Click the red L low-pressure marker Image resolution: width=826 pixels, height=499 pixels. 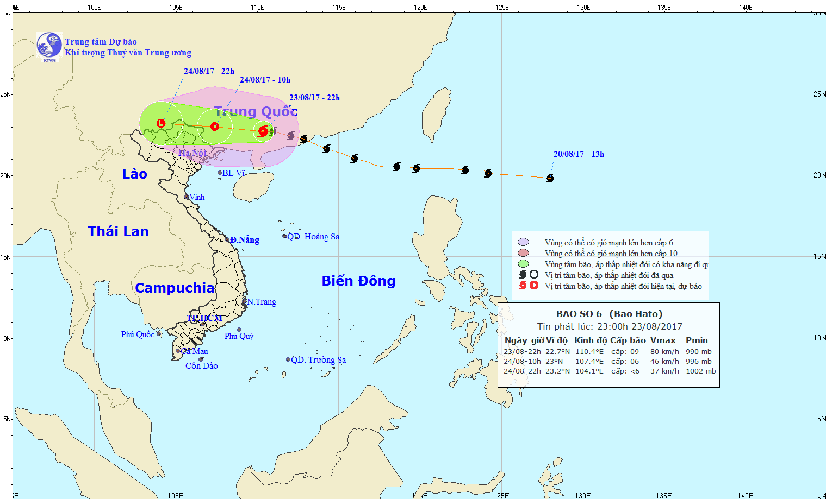pos(161,123)
